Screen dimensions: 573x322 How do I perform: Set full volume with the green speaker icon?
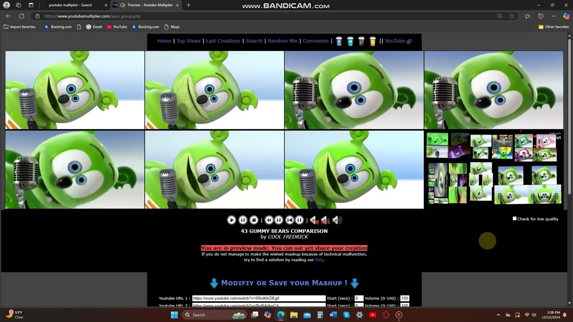click(x=337, y=220)
